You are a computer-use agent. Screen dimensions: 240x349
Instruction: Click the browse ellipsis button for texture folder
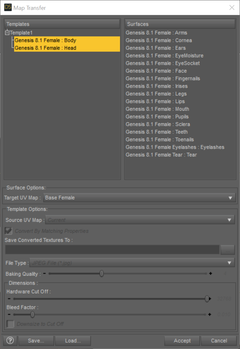point(228,250)
